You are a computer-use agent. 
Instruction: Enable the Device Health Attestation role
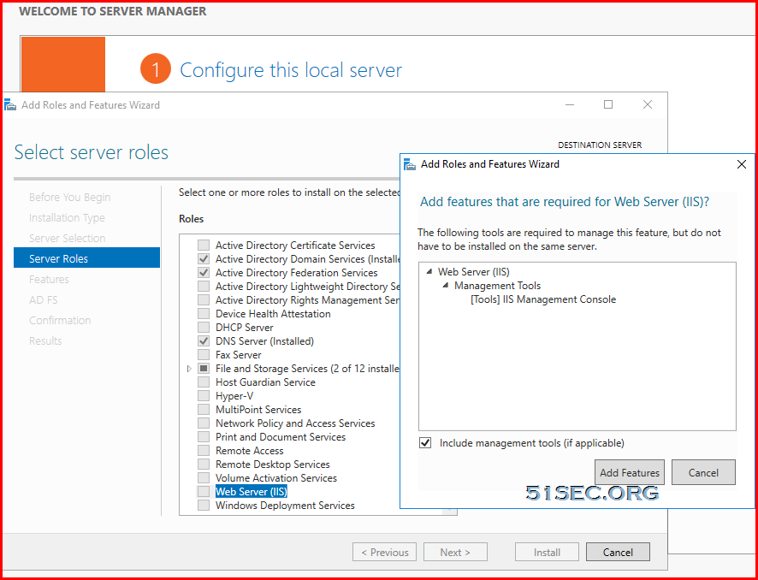point(204,314)
